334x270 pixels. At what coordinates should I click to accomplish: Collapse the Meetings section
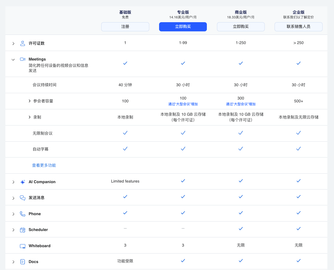point(13,59)
